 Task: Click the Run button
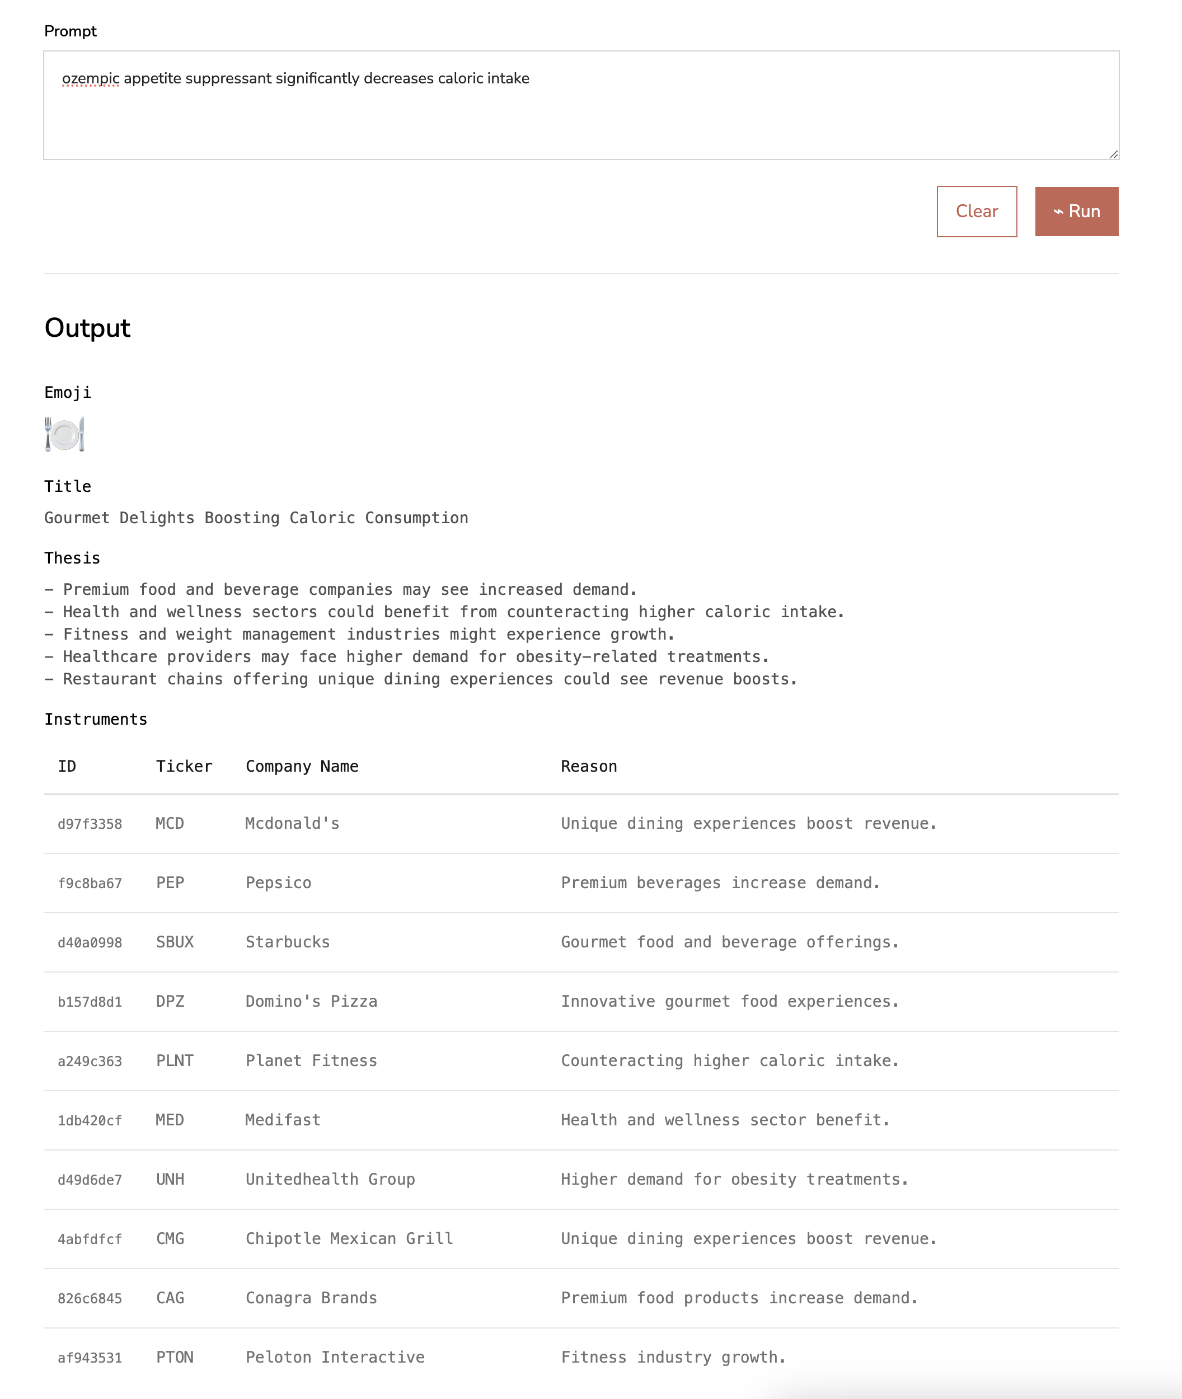coord(1076,211)
